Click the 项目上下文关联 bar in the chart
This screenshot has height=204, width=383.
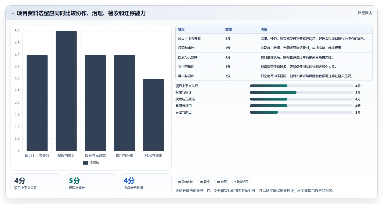pos(37,103)
